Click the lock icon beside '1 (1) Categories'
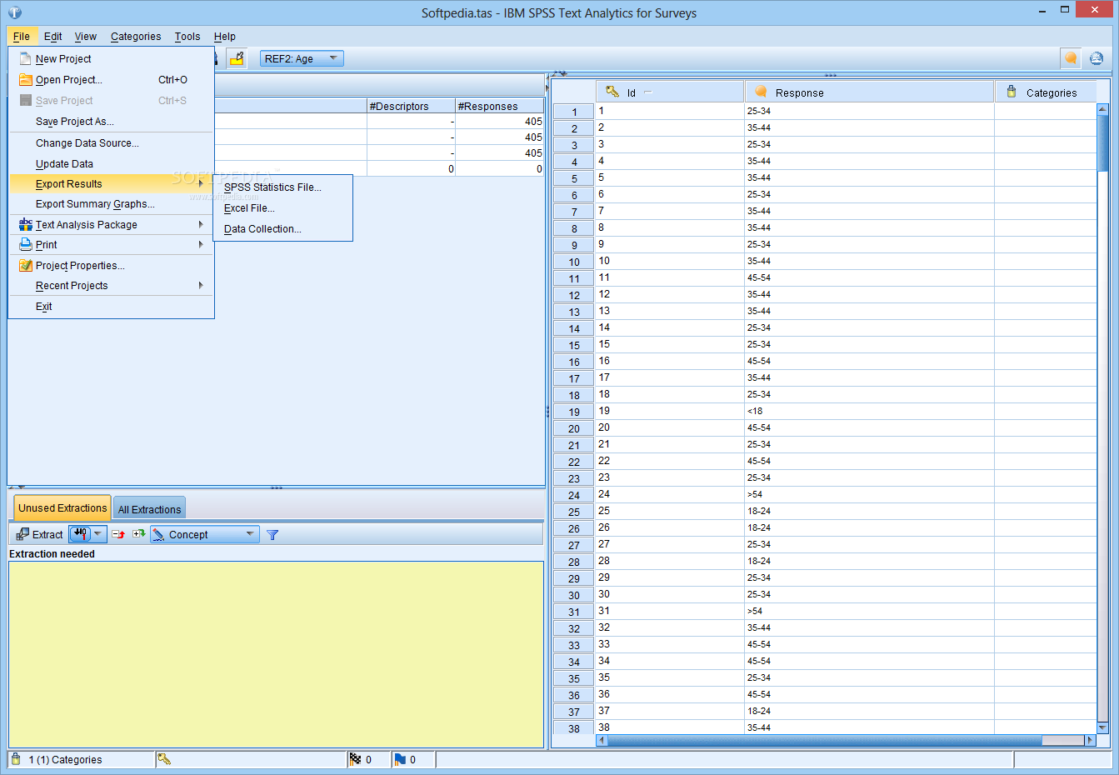This screenshot has height=775, width=1119. (16, 759)
